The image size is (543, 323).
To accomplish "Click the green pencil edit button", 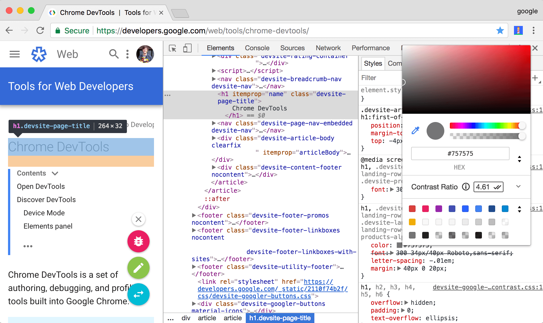I will point(139,268).
